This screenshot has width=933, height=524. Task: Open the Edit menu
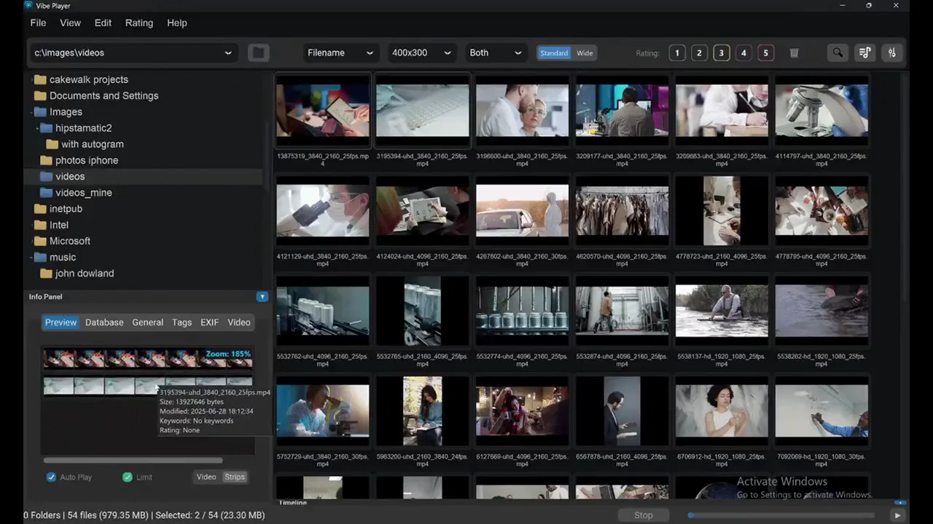point(103,23)
